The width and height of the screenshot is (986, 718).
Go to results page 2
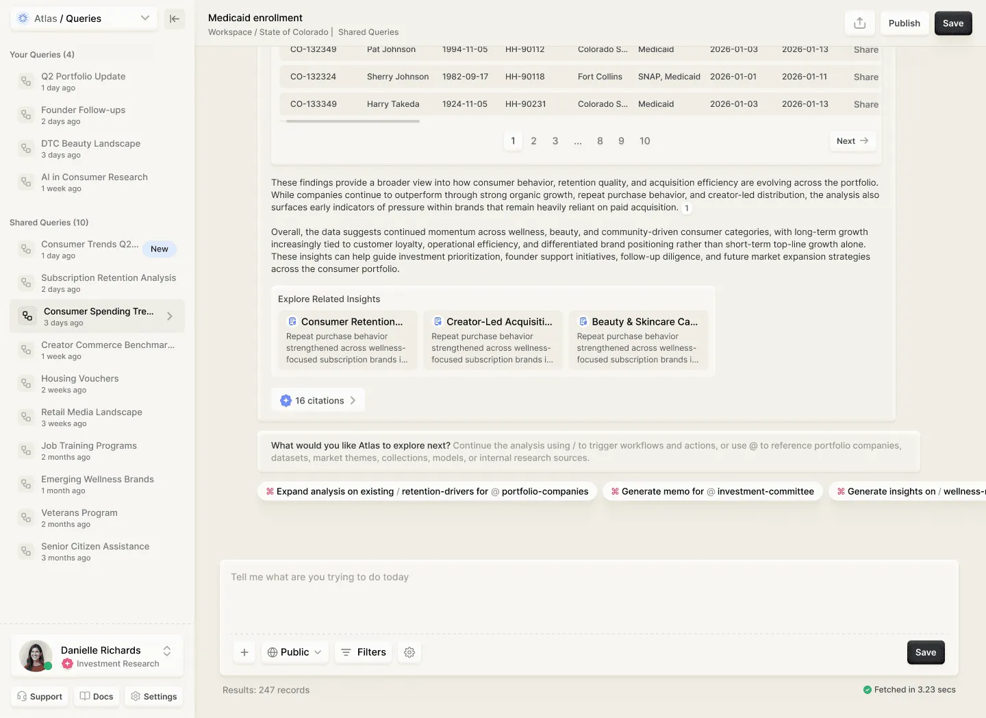[534, 141]
